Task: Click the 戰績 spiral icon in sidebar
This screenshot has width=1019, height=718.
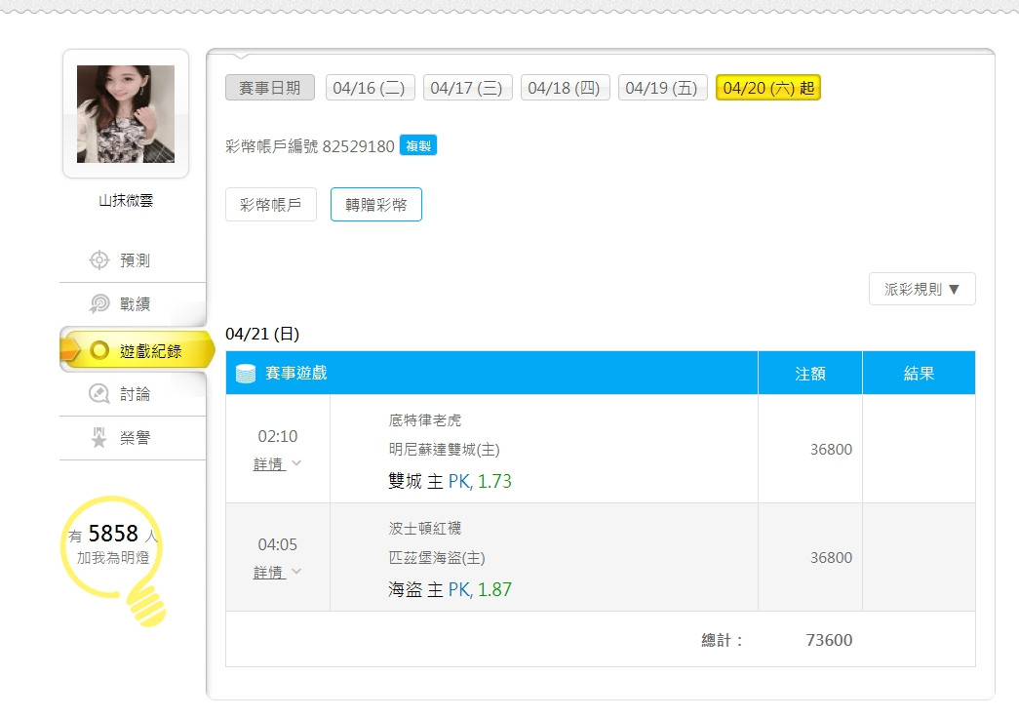Action: click(98, 303)
